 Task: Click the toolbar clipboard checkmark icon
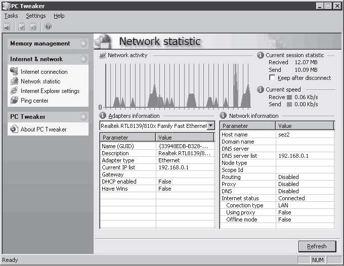(x=21, y=26)
